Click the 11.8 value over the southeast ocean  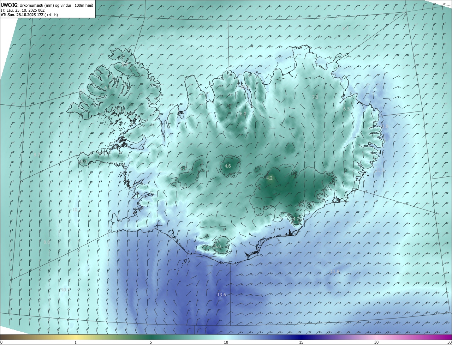pos(335,271)
